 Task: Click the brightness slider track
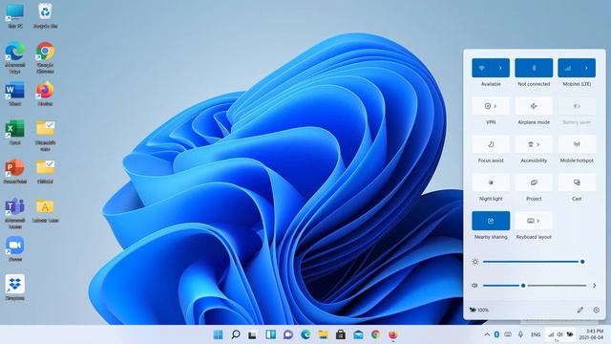point(533,262)
